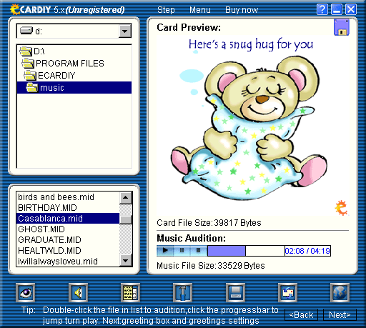Screen dimensions: 366x328
Task: Click the music audition progress bar
Action: [x=246, y=251]
